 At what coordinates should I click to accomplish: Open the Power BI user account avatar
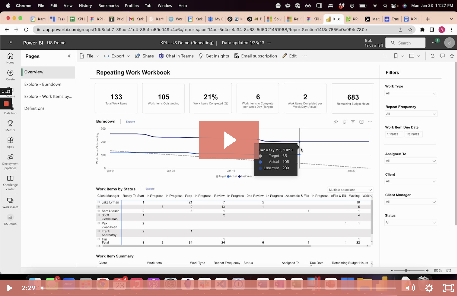tap(449, 43)
